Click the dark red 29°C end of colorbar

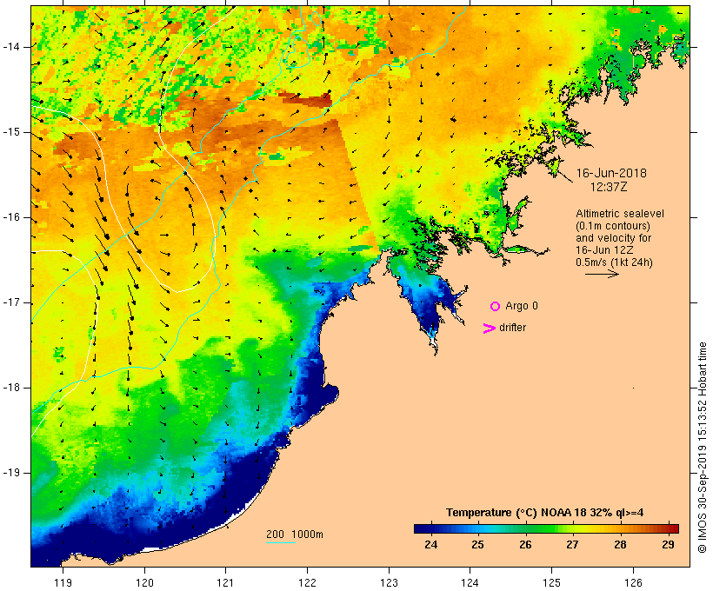(x=674, y=528)
